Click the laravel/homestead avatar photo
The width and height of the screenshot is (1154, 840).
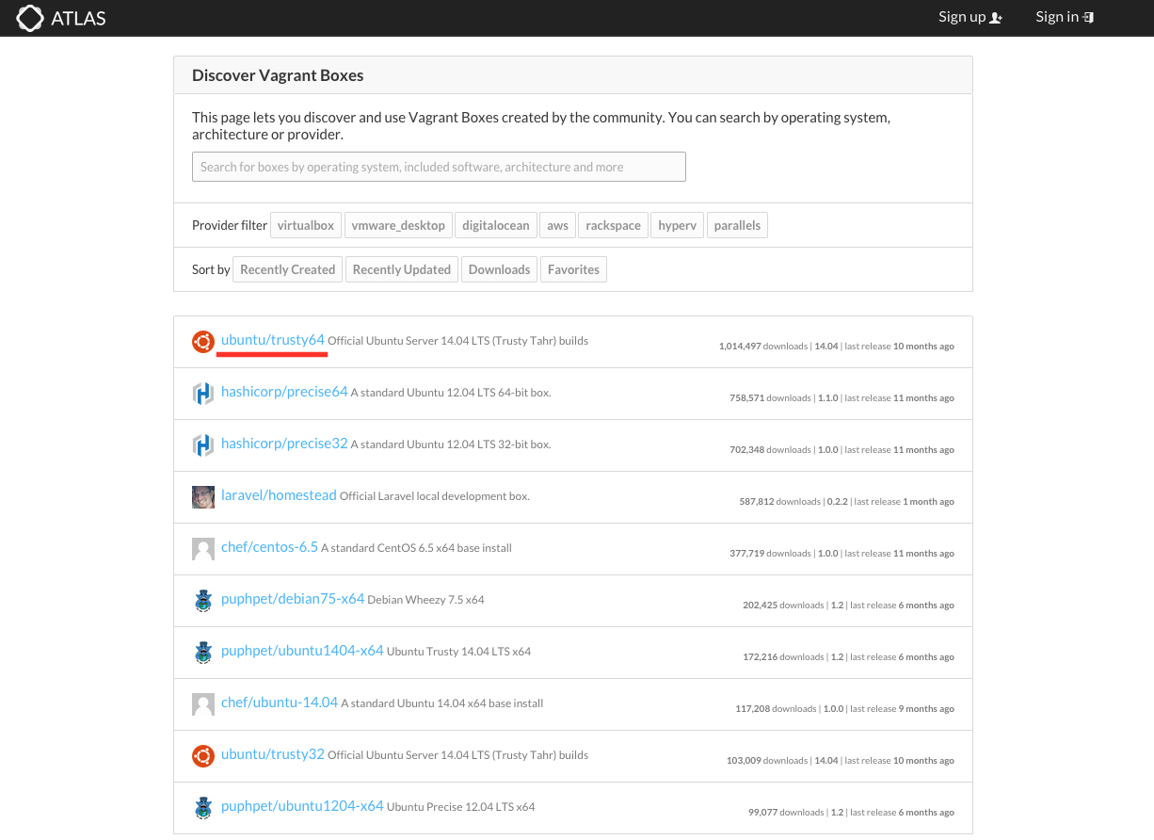tap(203, 497)
